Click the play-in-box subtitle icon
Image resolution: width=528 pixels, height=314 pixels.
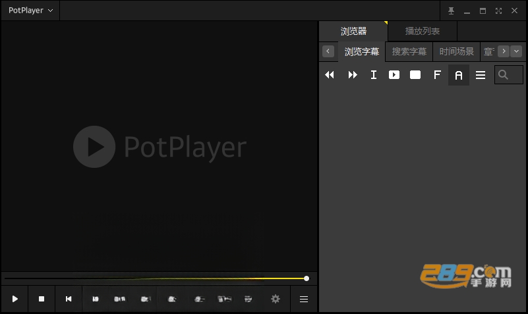394,74
